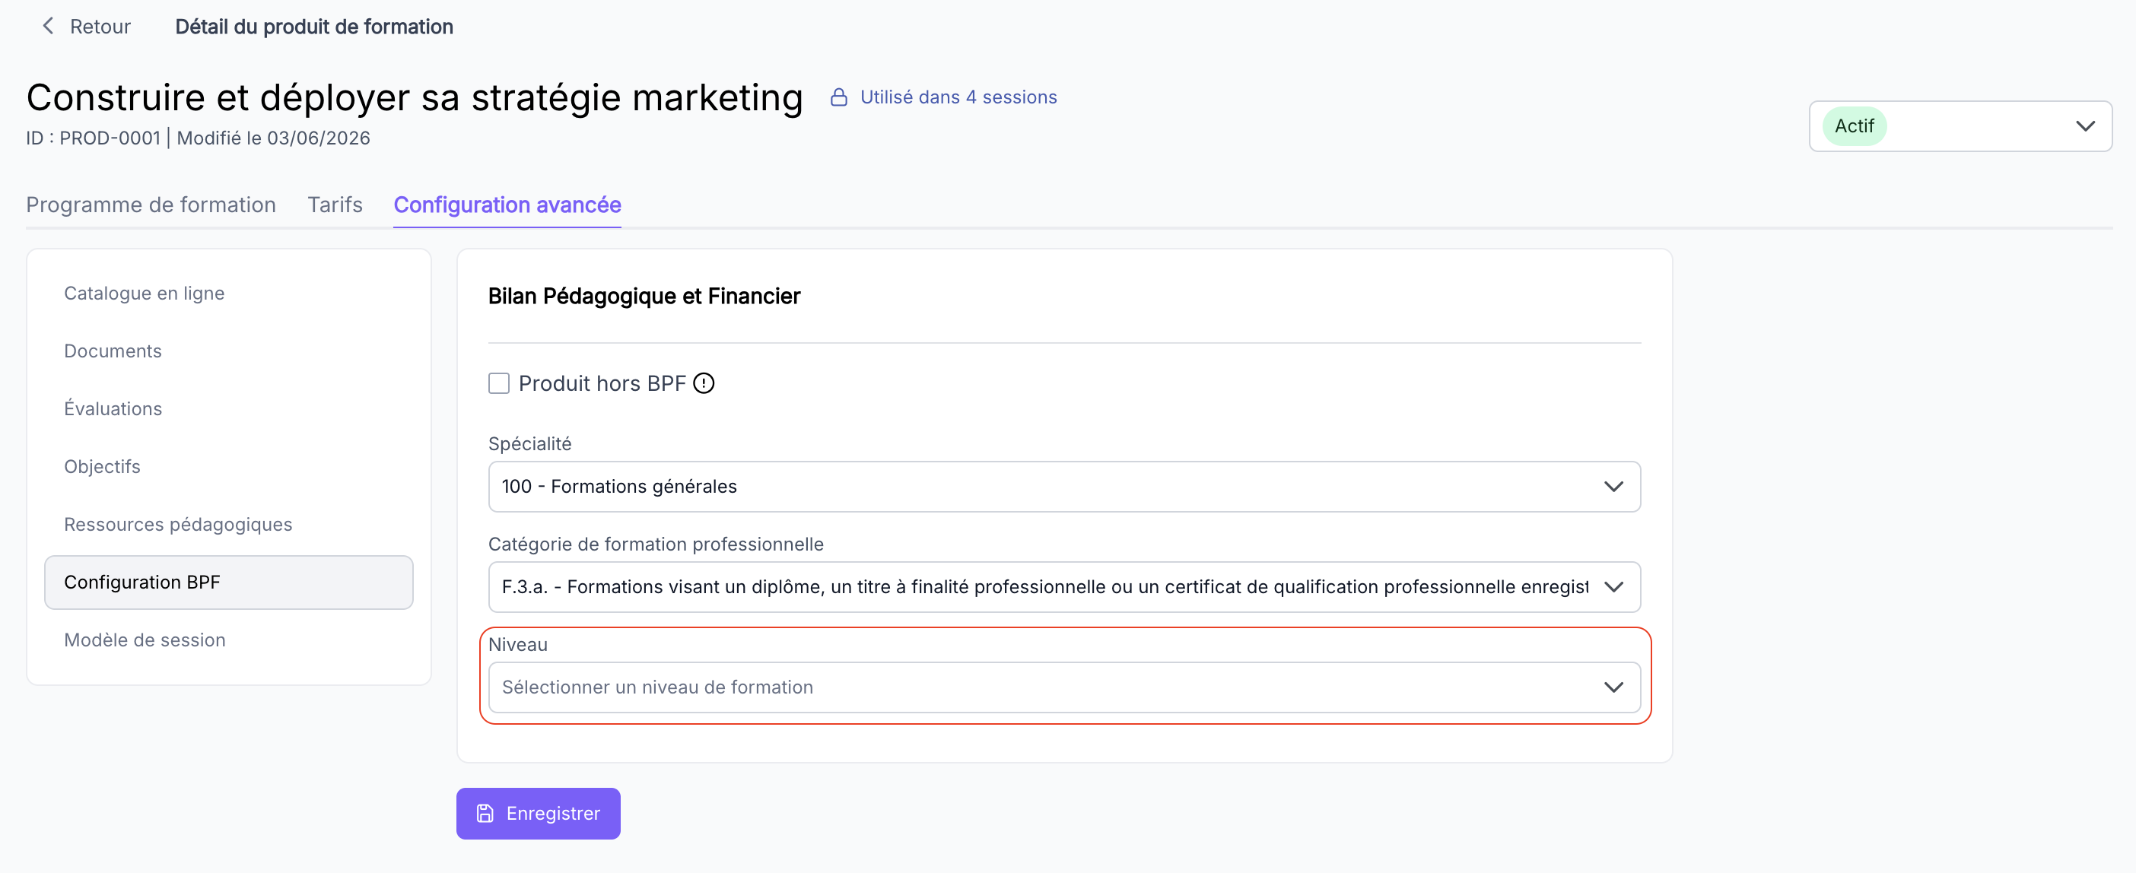Open the Catégorie de formation professionnelle dropdown
Image resolution: width=2136 pixels, height=873 pixels.
1064,587
